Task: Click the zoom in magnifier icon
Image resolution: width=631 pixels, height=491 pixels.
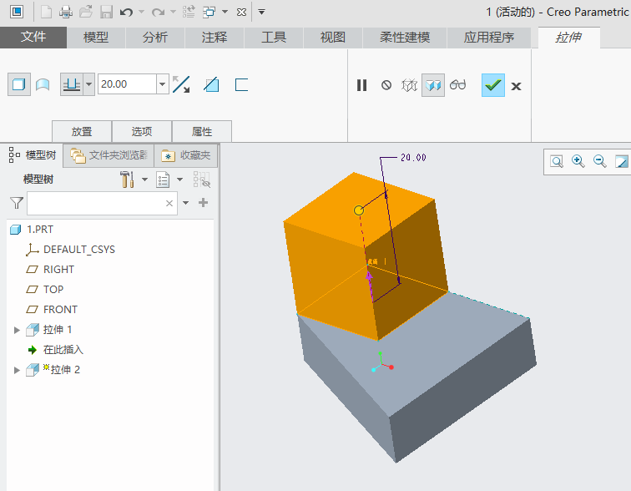Action: pos(578,161)
